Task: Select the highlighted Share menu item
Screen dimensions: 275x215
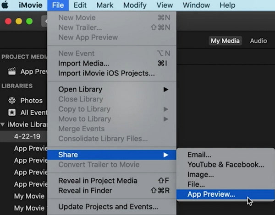Action: pos(112,155)
